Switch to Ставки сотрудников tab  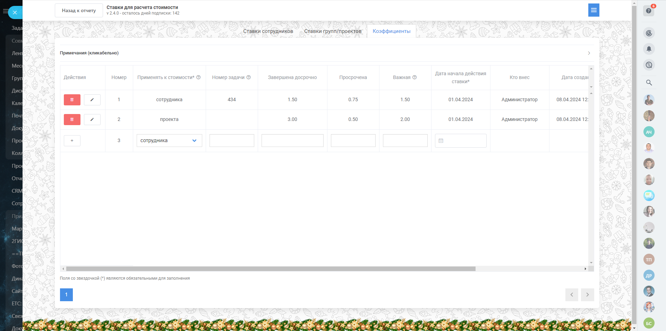[x=268, y=31]
